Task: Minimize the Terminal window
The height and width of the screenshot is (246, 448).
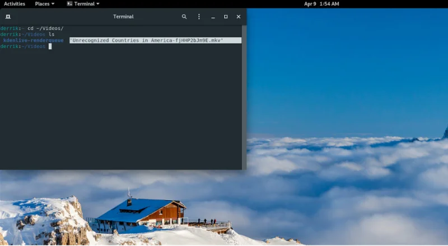Action: [x=213, y=17]
